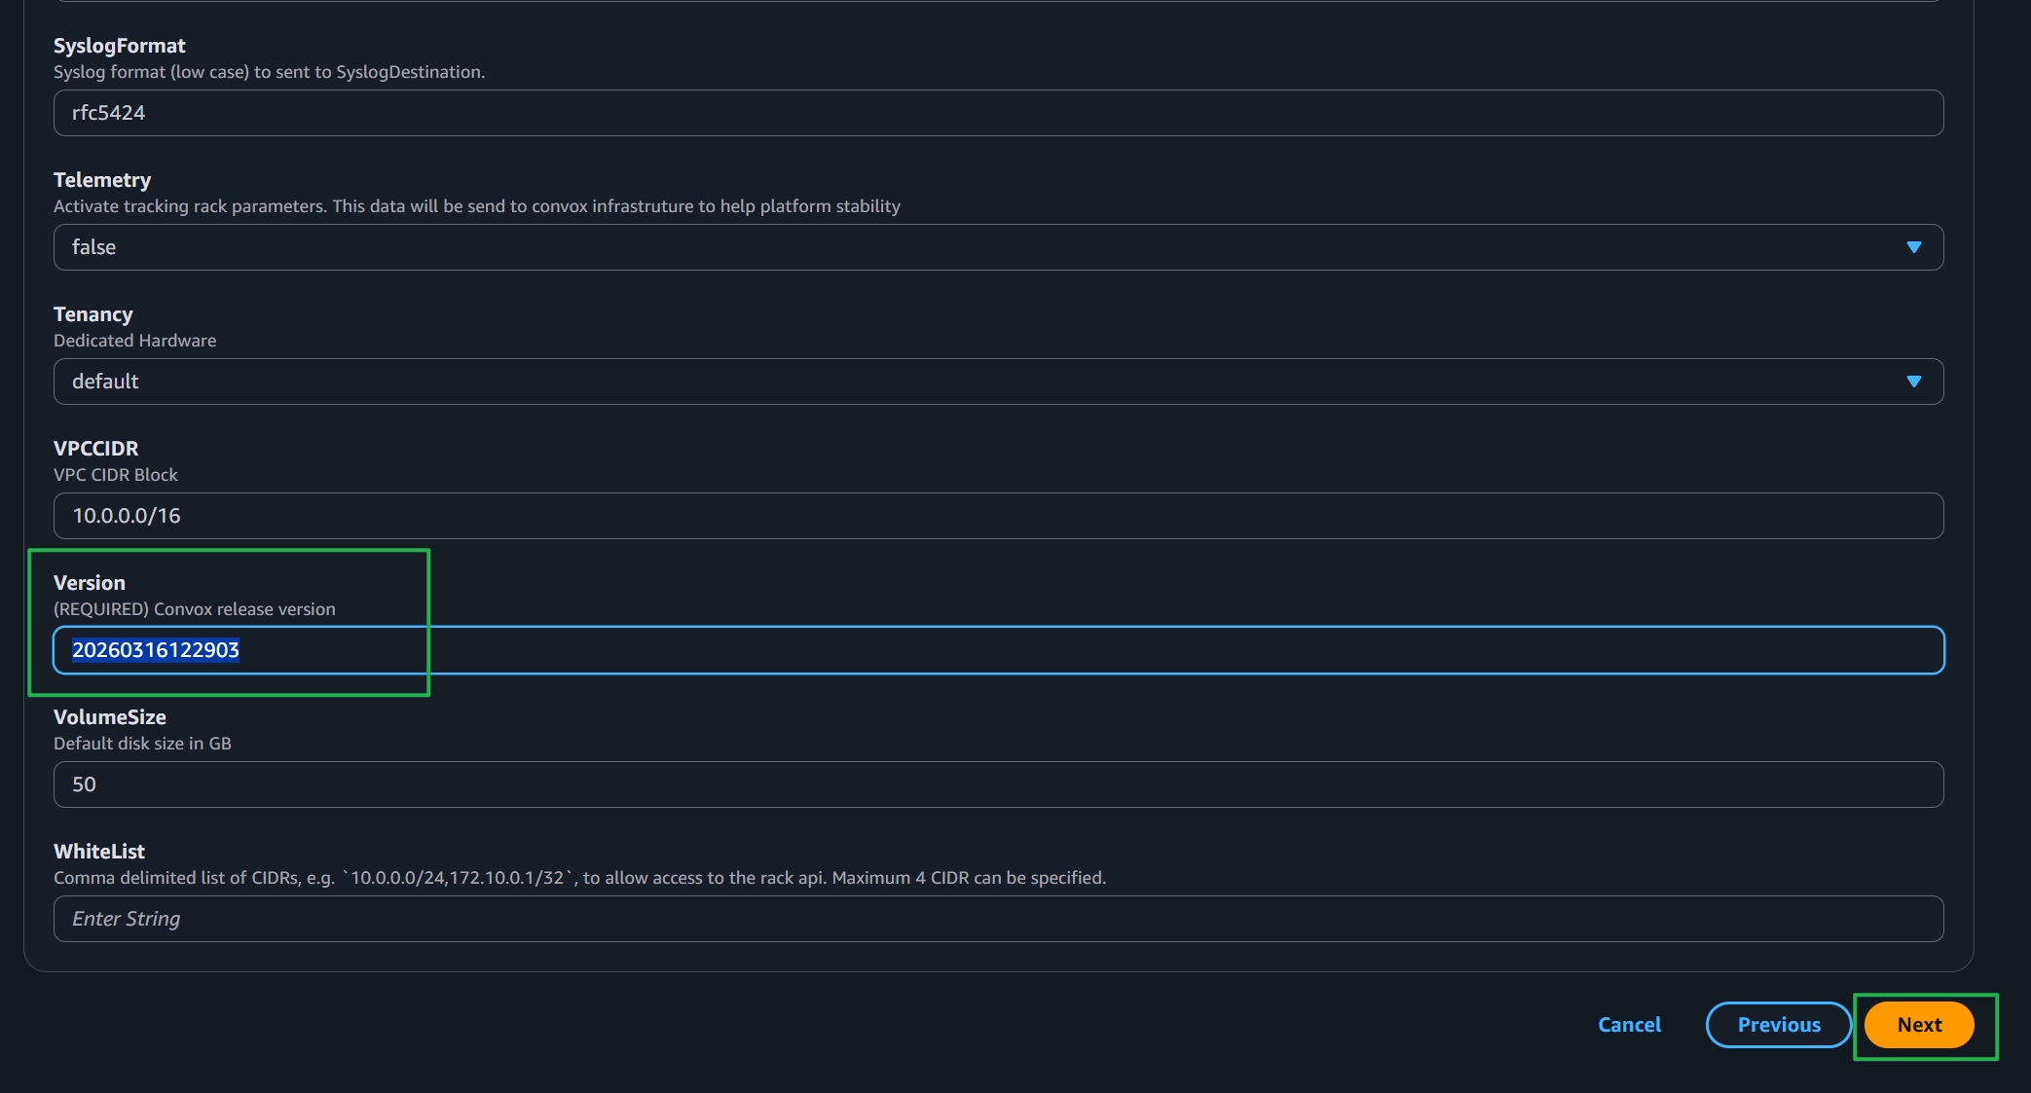Screen dimensions: 2031x1093
Task: Click the "Dedicated Hardware" description text
Action: 134,341
